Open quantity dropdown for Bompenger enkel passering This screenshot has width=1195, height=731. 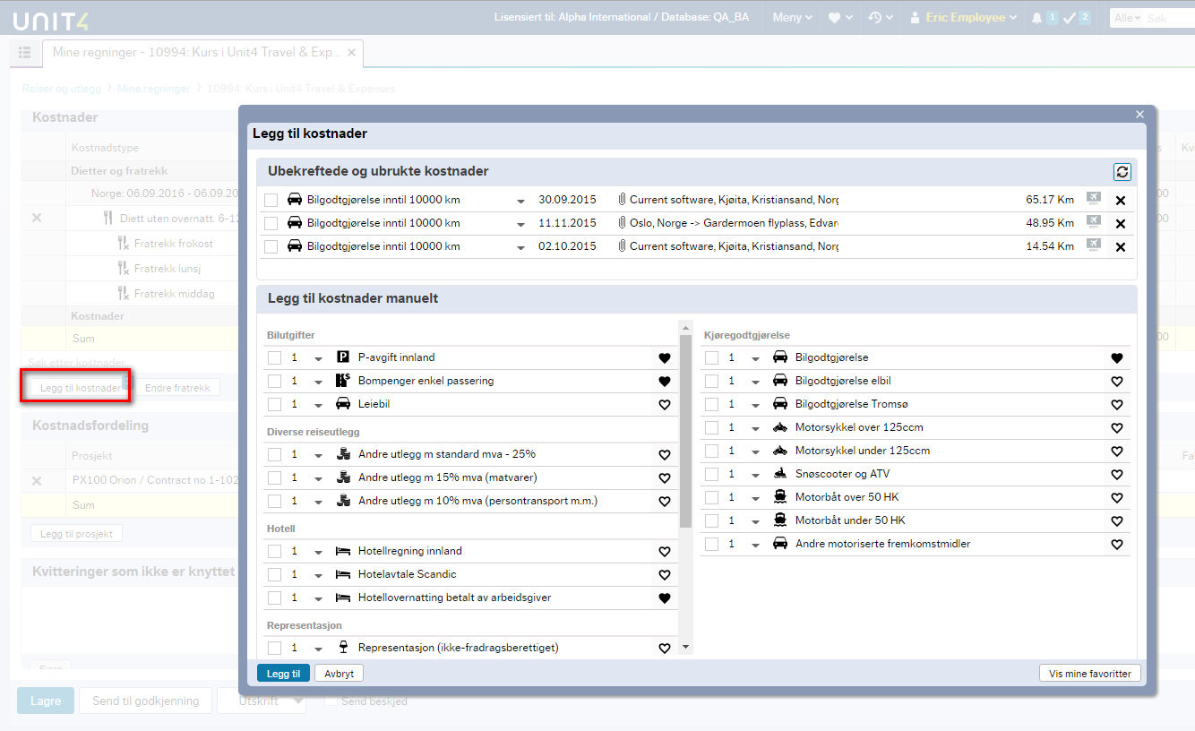click(x=318, y=382)
